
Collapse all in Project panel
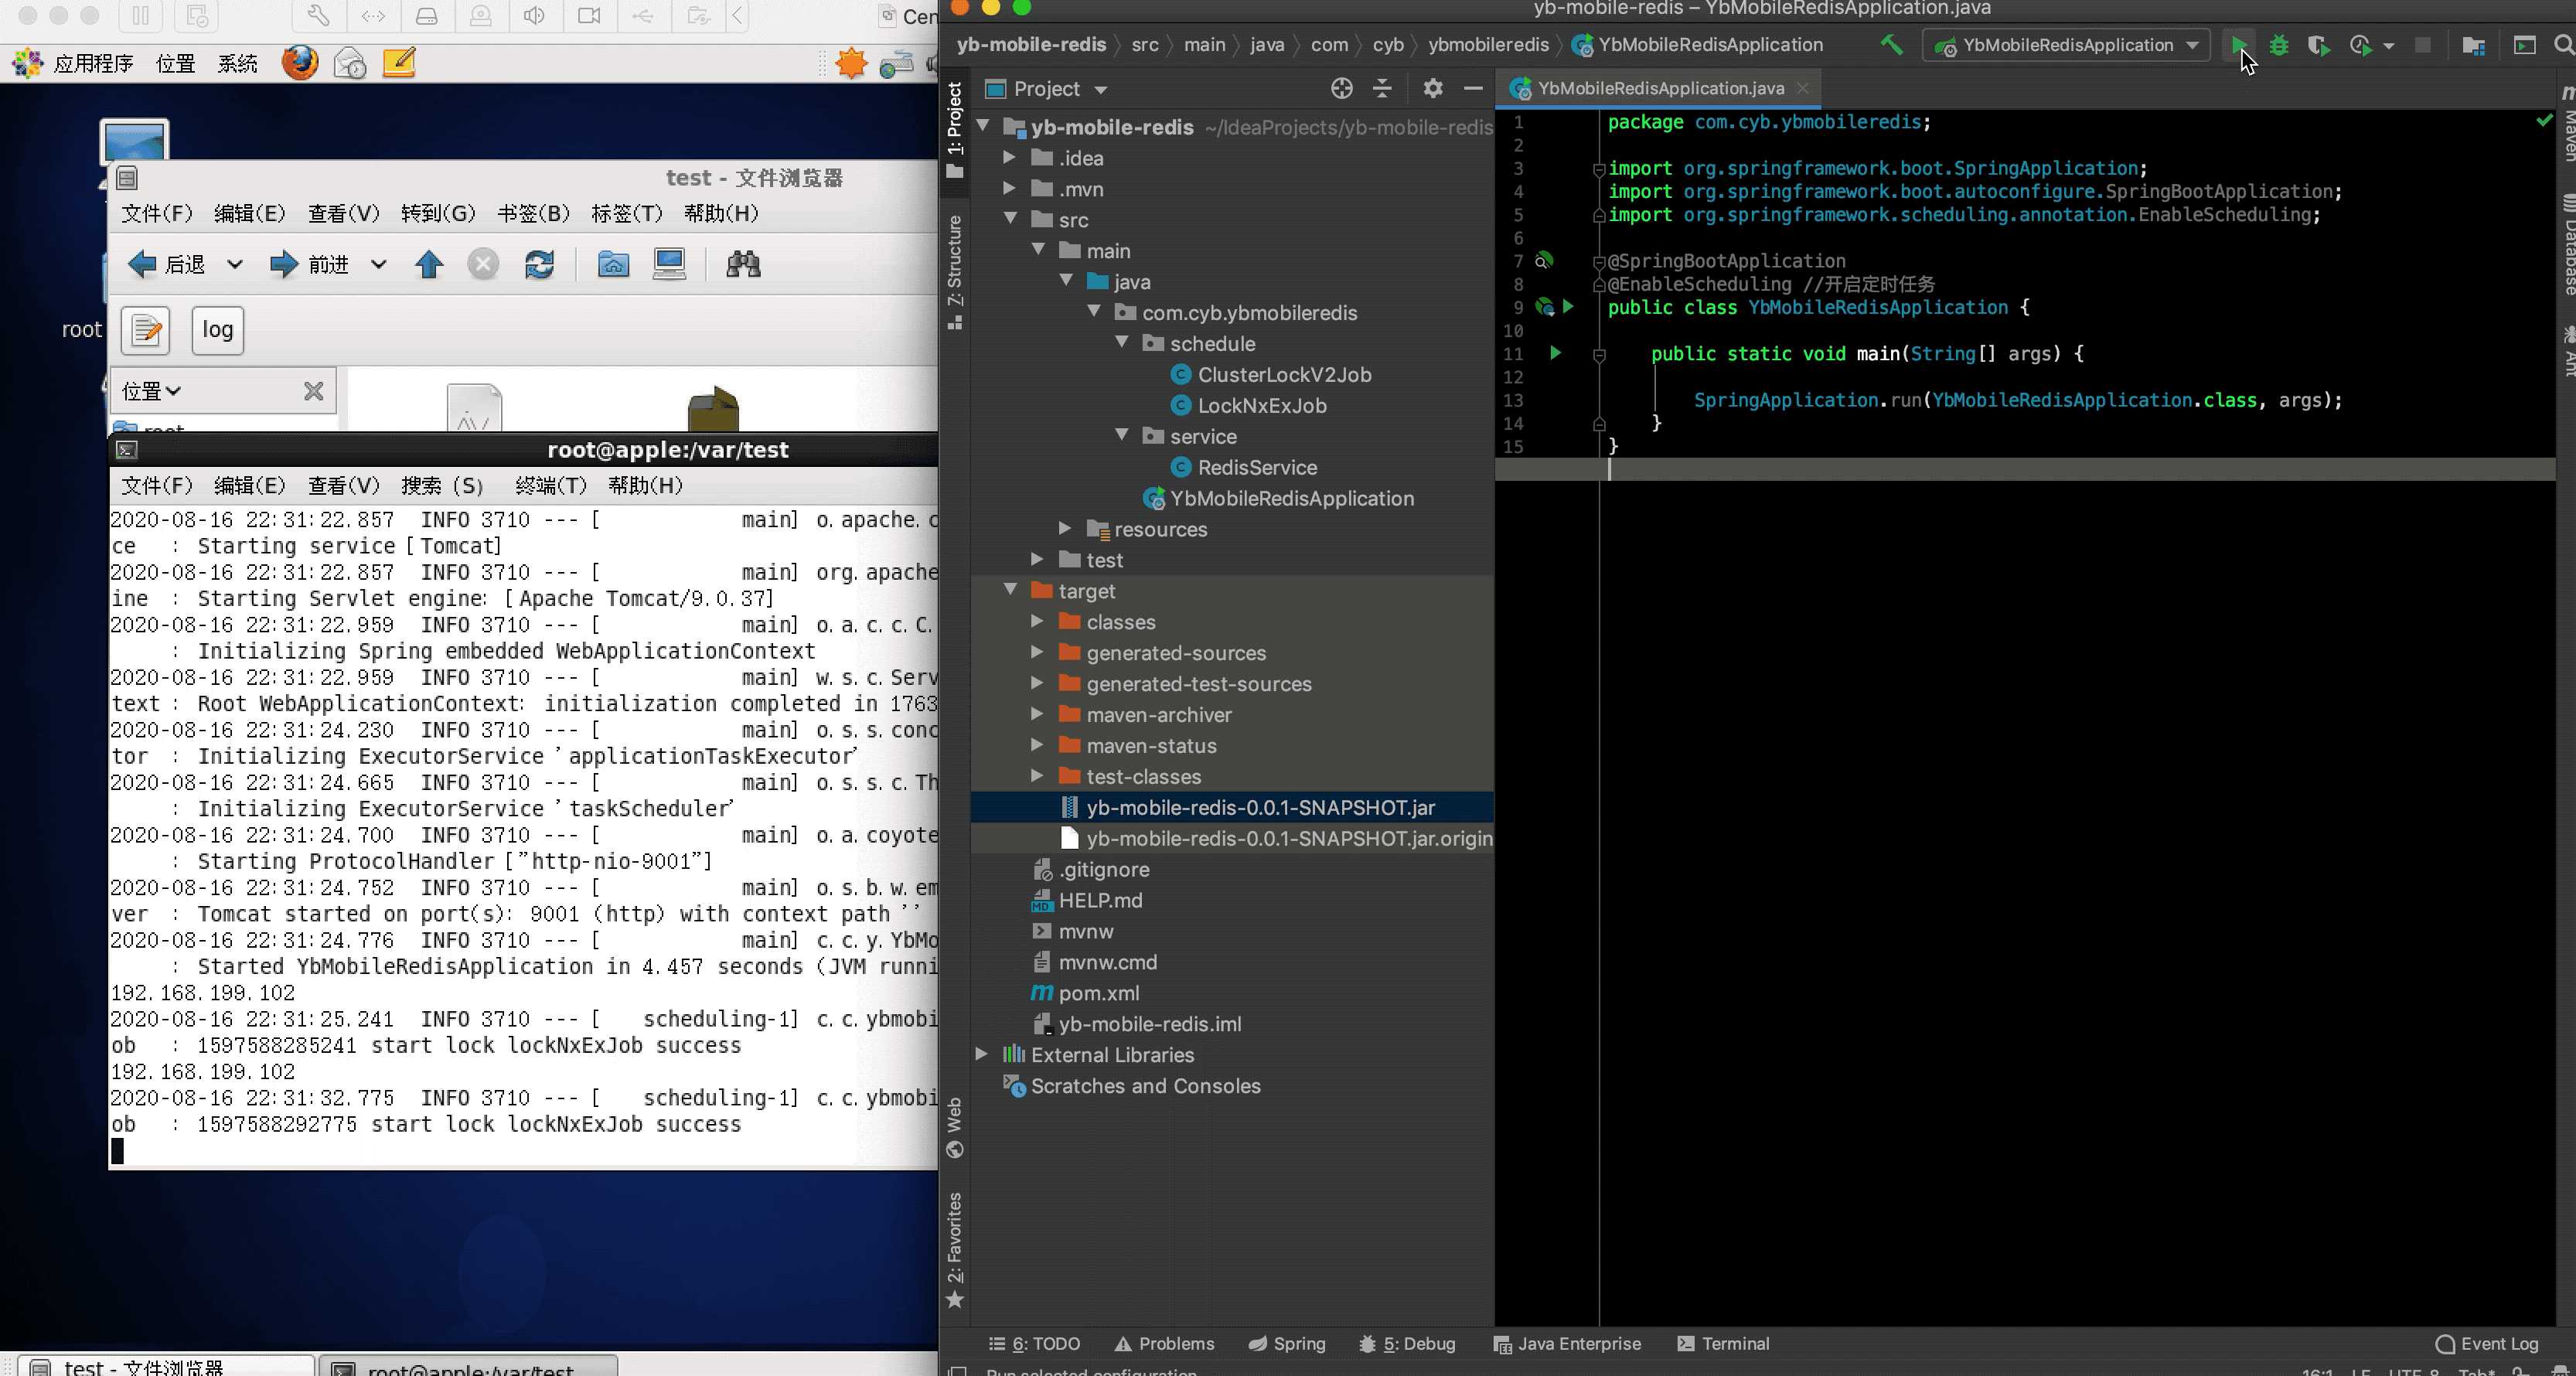[1382, 88]
